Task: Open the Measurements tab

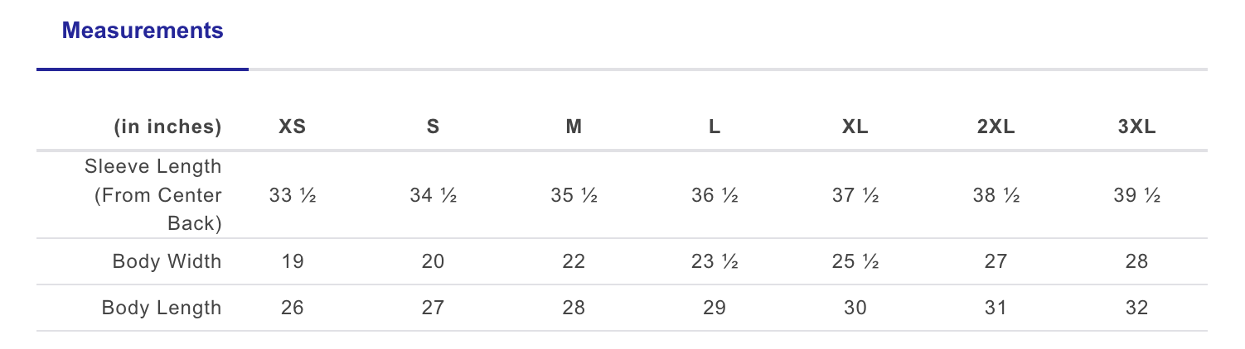Action: pyautogui.click(x=143, y=31)
